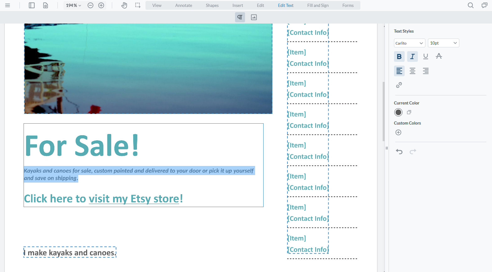The width and height of the screenshot is (492, 272).
Task: Toggle bold formatting on selected text
Action: (x=399, y=56)
